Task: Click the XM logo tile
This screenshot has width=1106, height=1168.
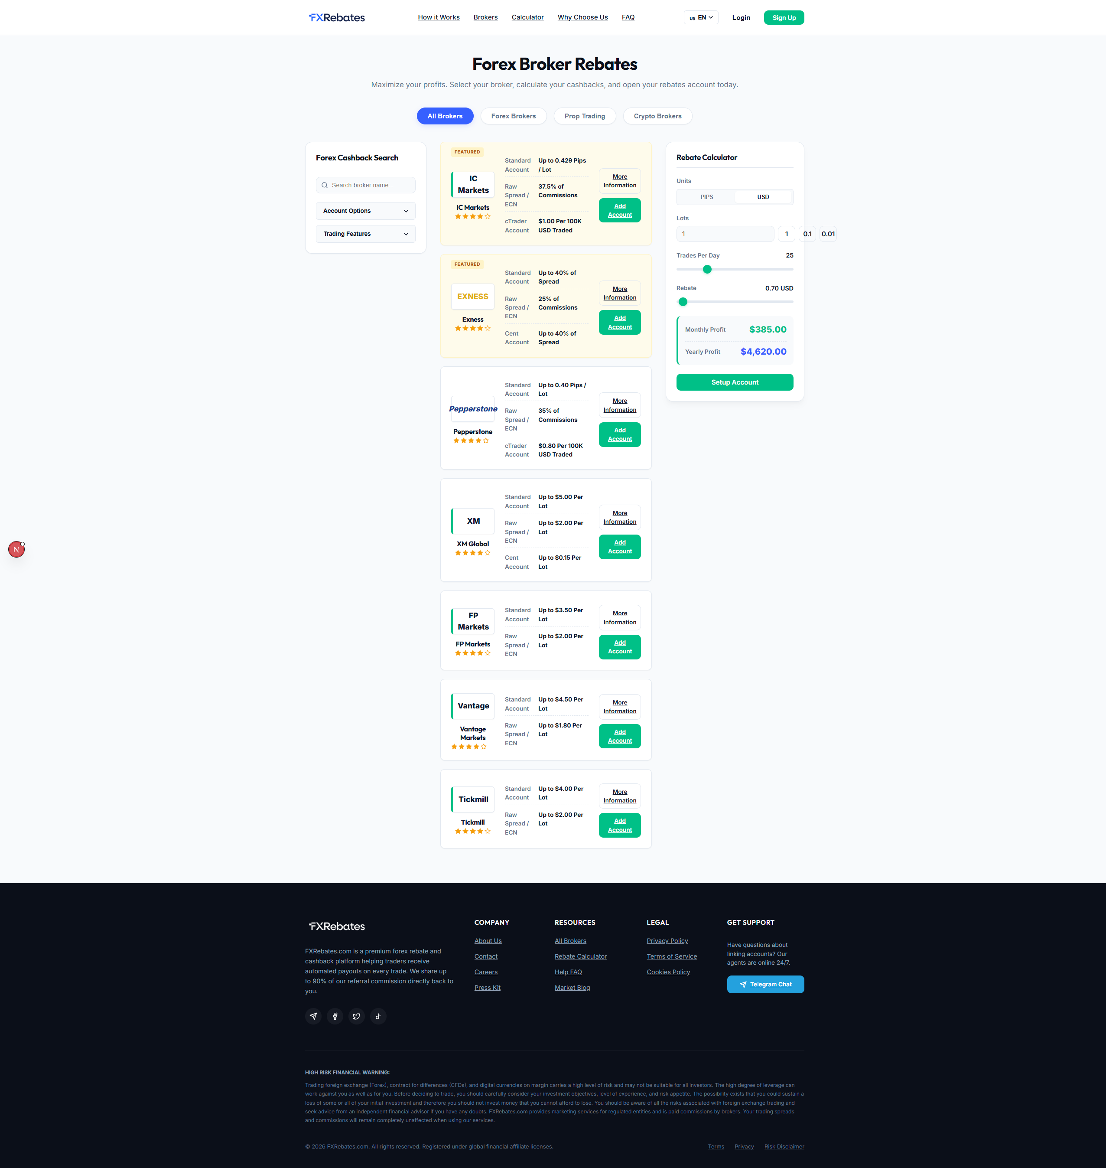Action: click(x=473, y=521)
